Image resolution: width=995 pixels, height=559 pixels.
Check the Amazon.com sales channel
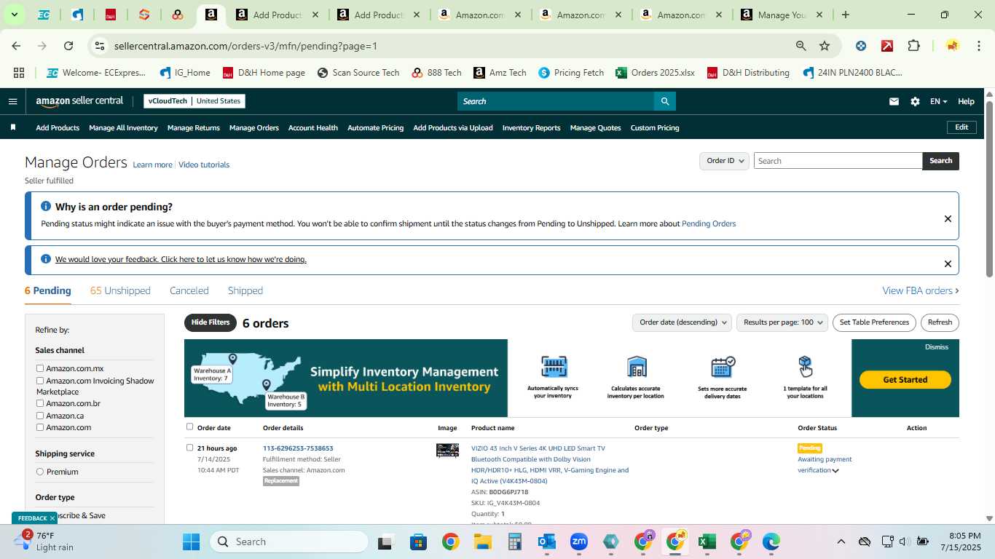click(x=40, y=427)
